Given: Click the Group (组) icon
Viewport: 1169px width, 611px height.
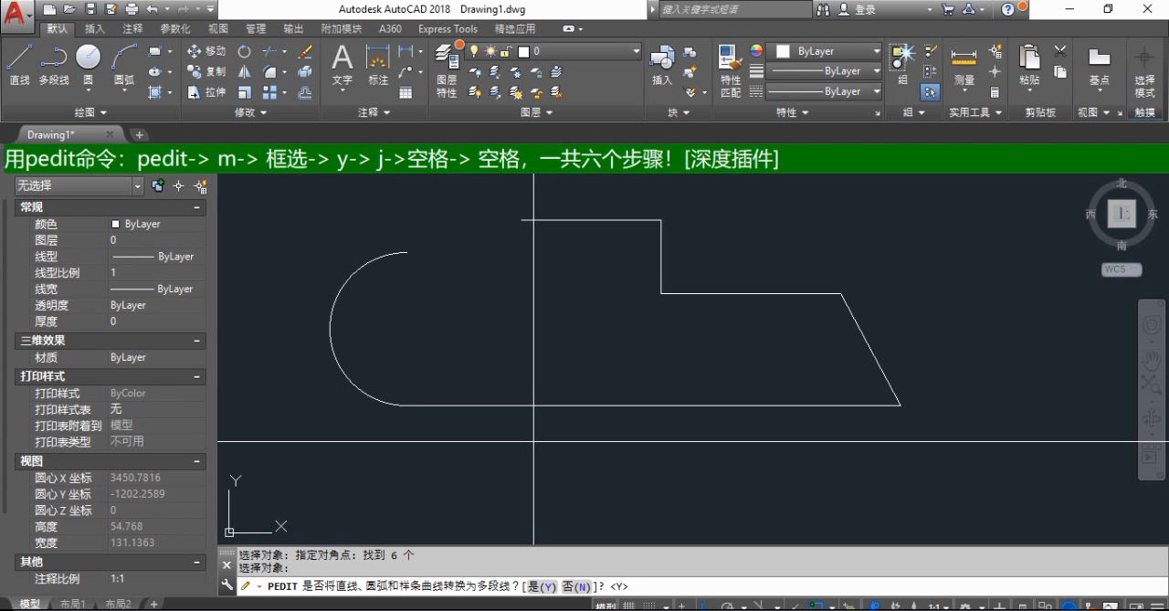Looking at the screenshot, I should click(x=902, y=64).
